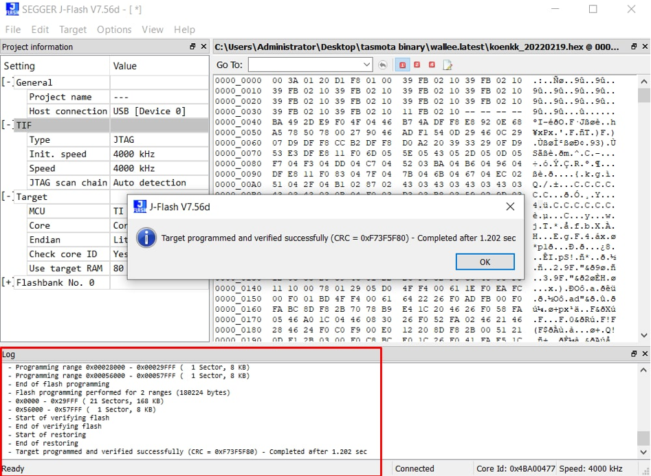Click the edit data file icon

pos(448,65)
